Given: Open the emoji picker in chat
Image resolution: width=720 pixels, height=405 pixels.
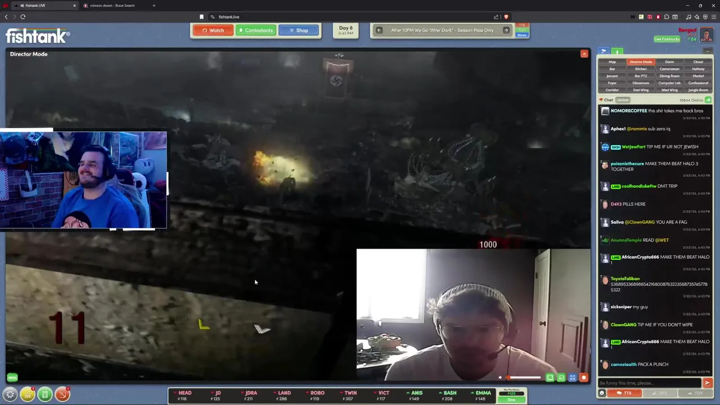Looking at the screenshot, I should point(602,393).
